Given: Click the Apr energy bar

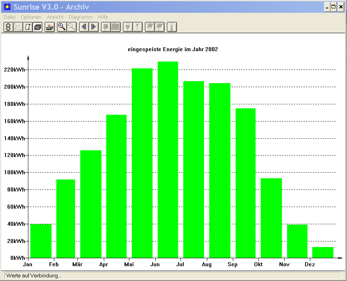Looking at the screenshot, I should pos(117,186).
